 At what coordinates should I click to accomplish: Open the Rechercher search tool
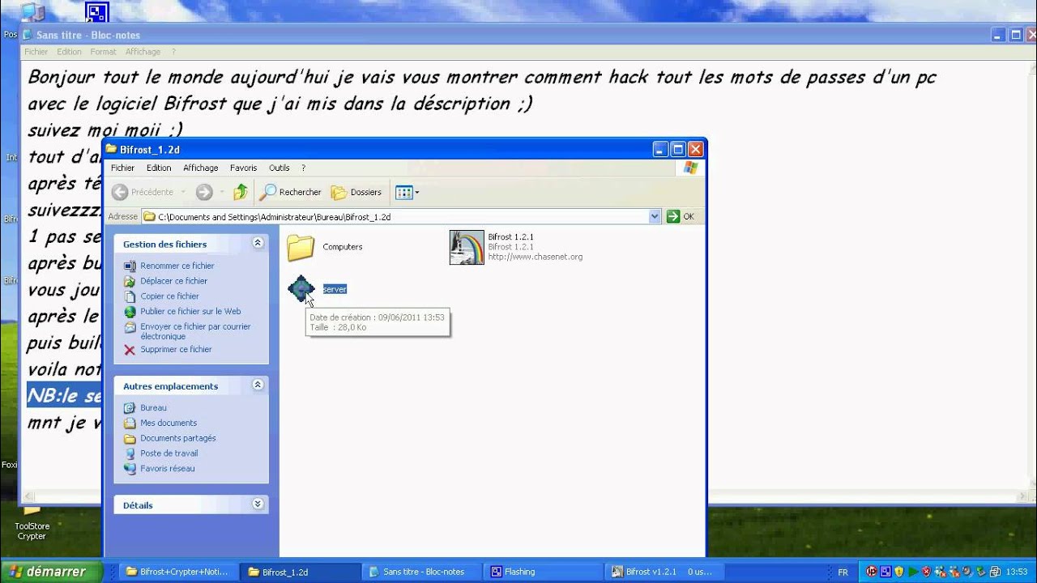291,192
